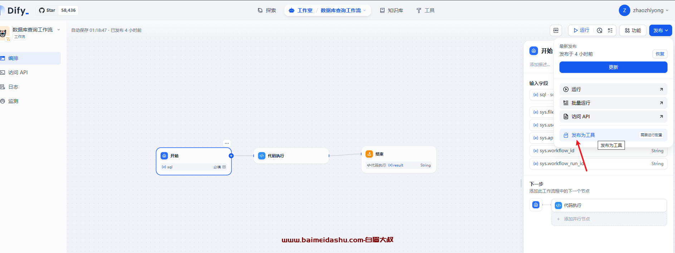
Task: Click the auto-save status text
Action: [106, 30]
